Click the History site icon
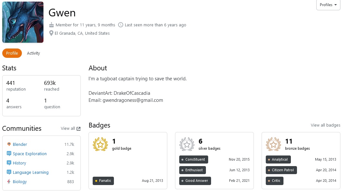352x195 pixels. (x=9, y=163)
